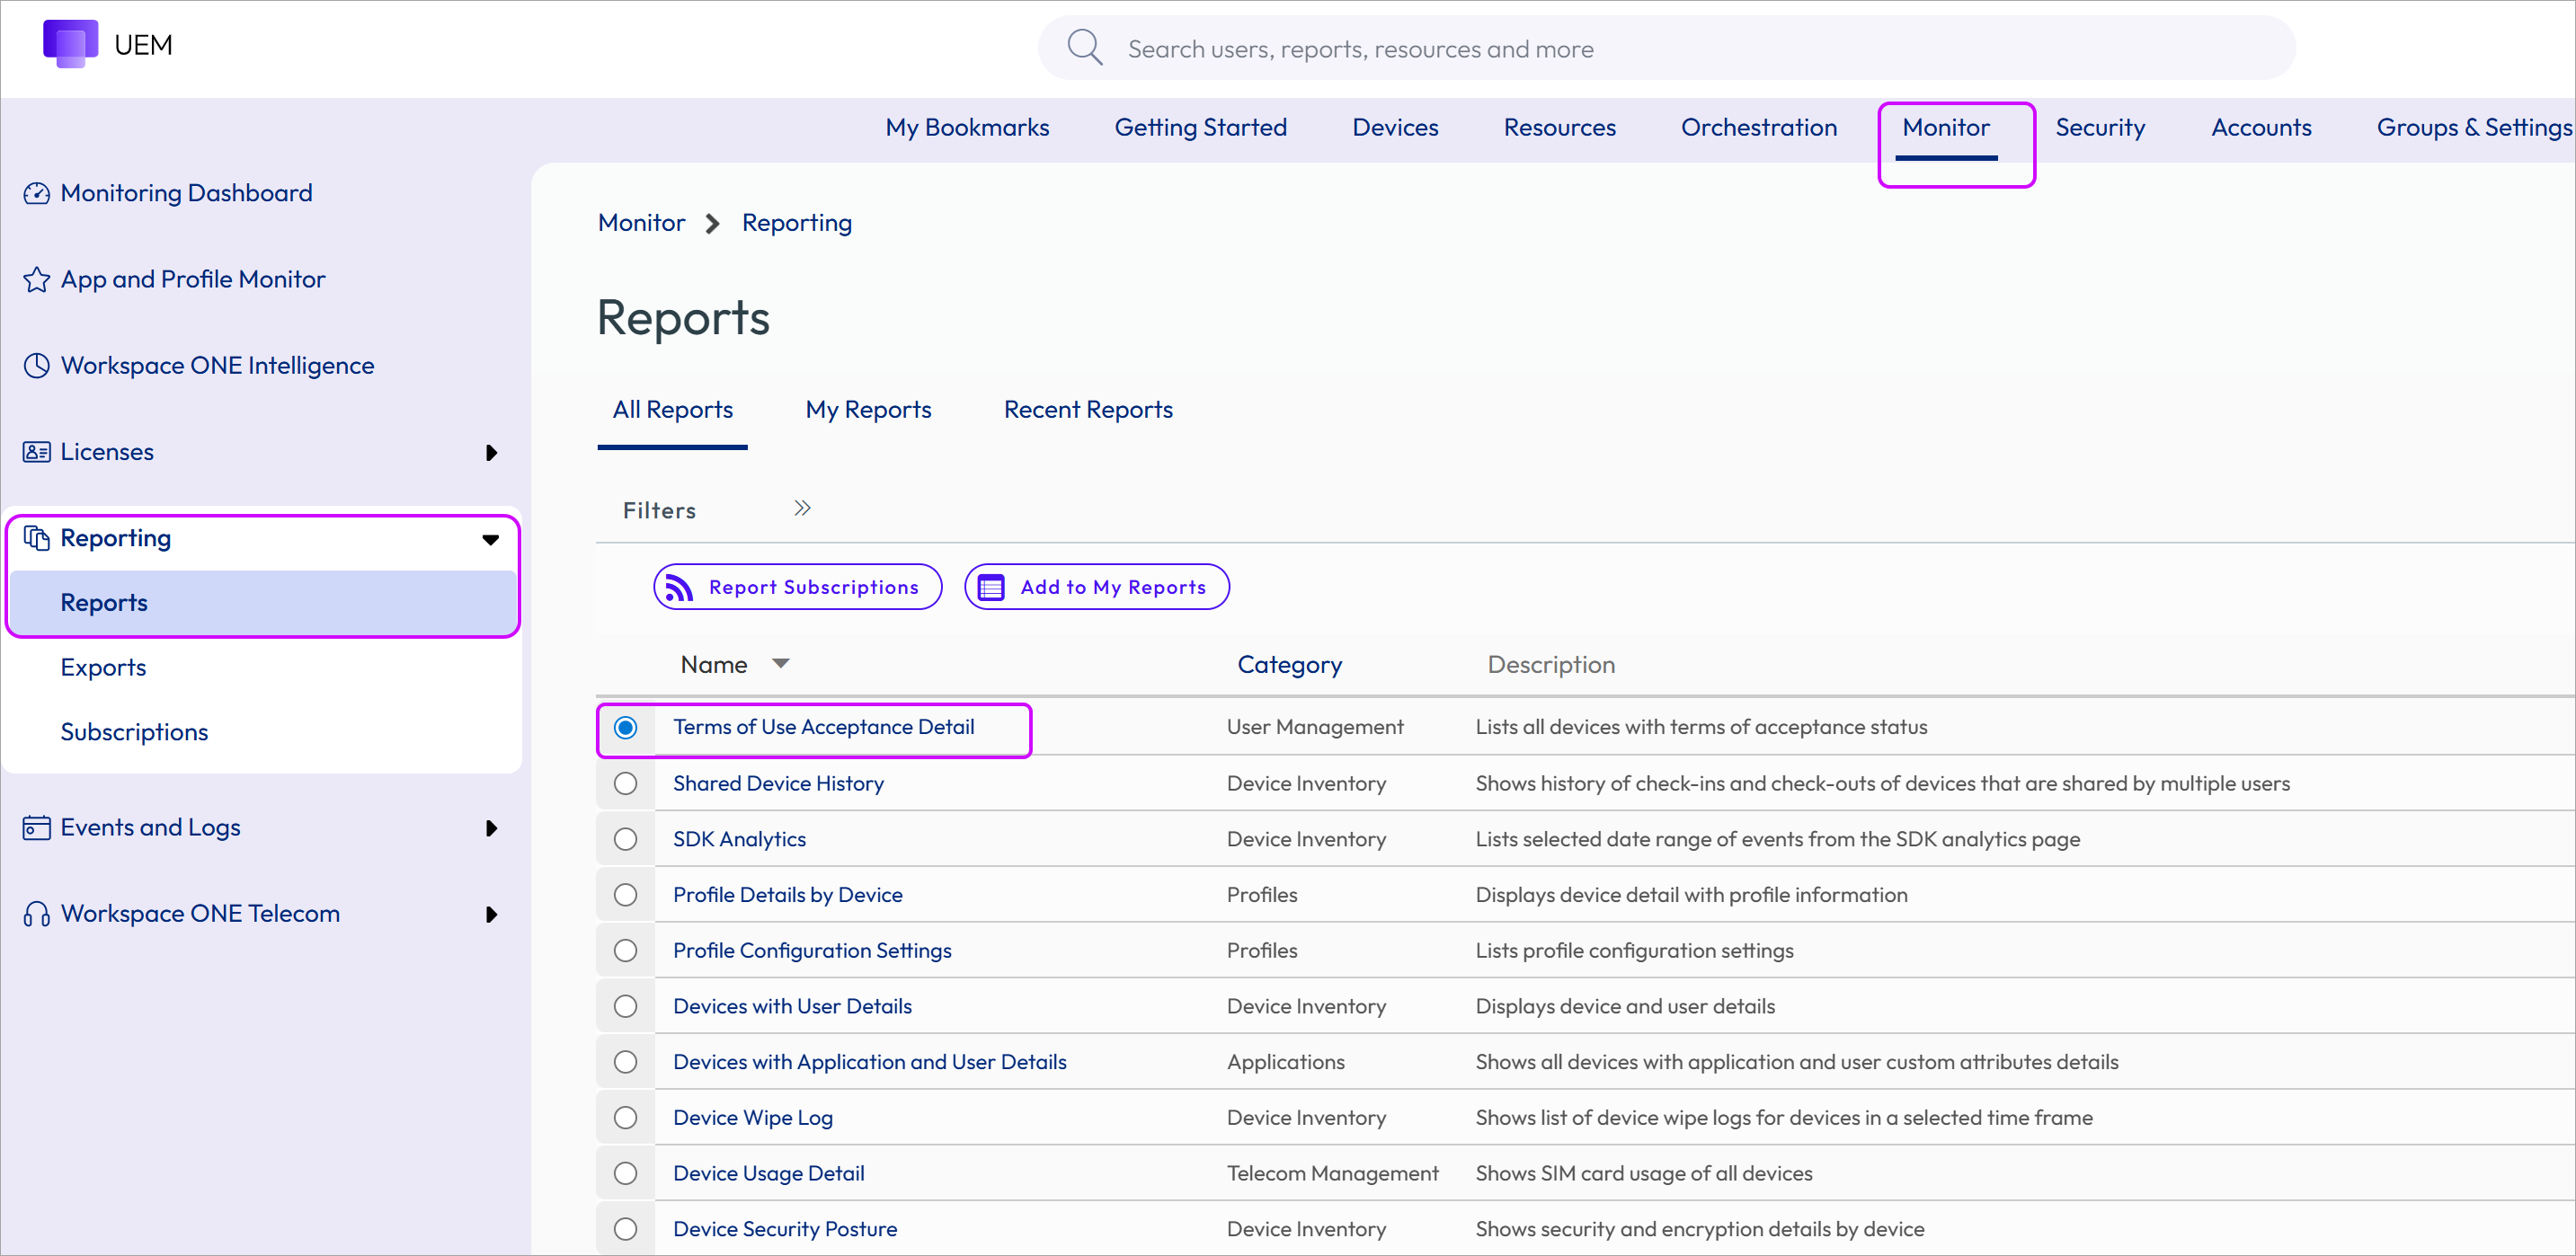Click the breadcrumb chevron separator
2576x1256 pixels.
tap(712, 223)
